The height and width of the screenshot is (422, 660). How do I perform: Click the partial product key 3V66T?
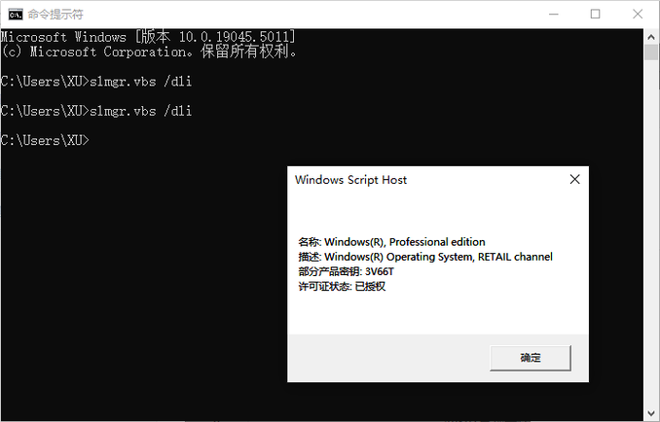(x=380, y=272)
